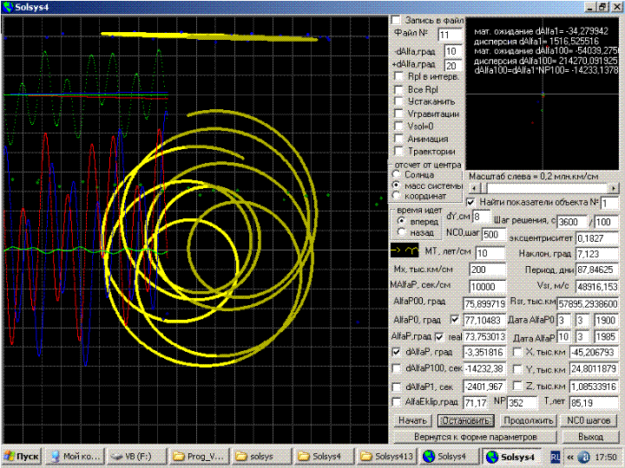Click the Продолжить button
Image resolution: width=625 pixels, height=468 pixels.
[x=528, y=420]
